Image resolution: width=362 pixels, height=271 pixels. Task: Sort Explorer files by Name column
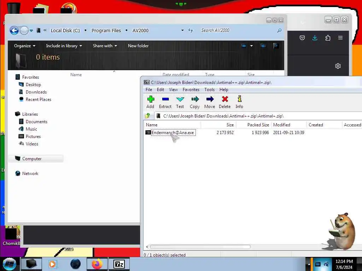76,75
